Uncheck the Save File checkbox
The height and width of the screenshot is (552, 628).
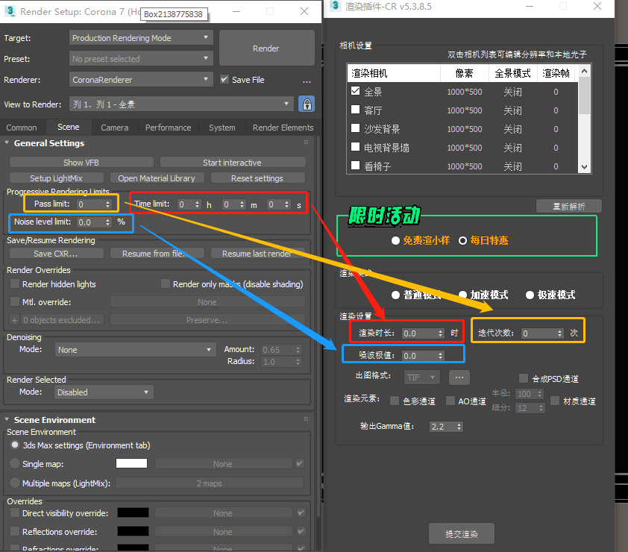click(x=225, y=80)
